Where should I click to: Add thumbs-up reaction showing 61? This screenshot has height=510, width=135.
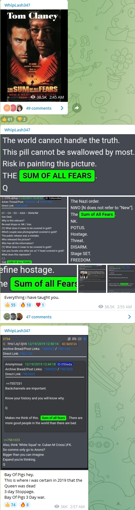(7, 119)
